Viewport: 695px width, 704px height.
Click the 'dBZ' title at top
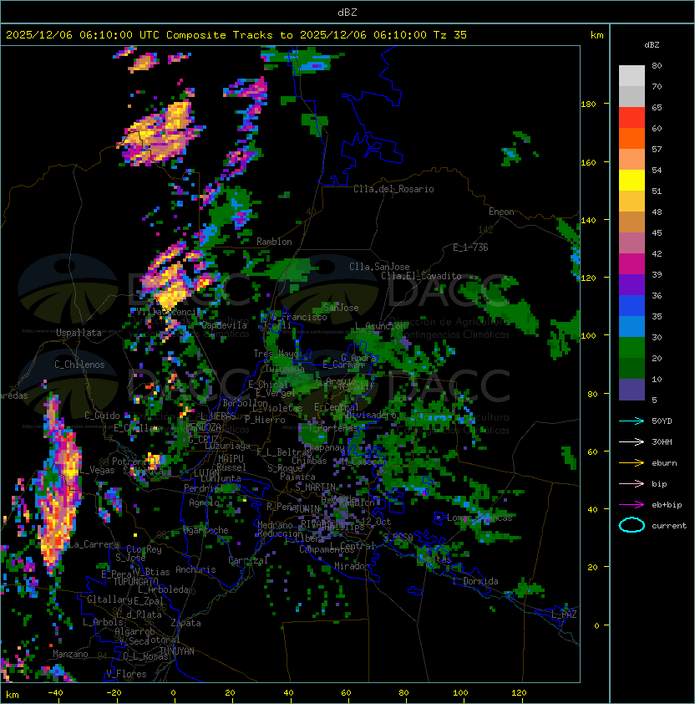347,12
